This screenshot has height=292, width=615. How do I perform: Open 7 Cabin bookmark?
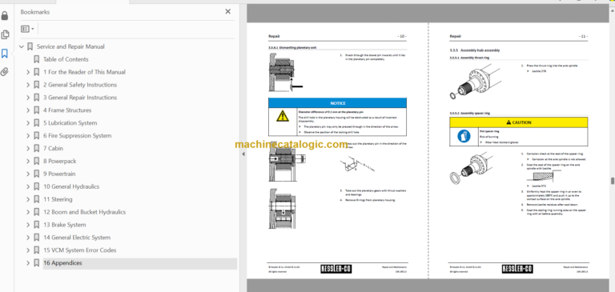53,149
